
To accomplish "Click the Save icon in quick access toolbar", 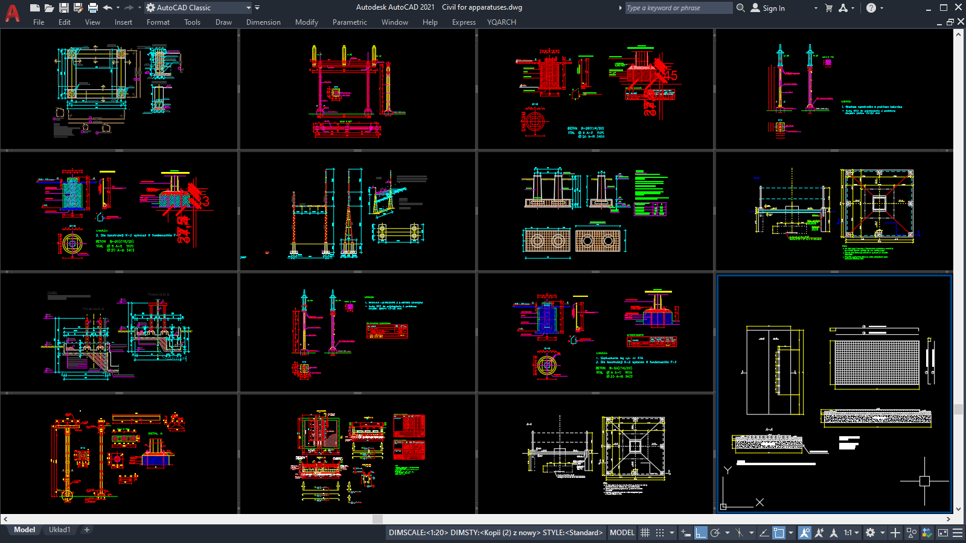I will click(x=63, y=8).
